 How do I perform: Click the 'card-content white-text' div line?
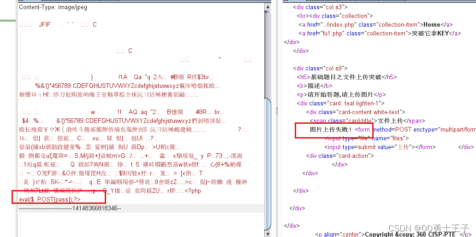[356, 112]
